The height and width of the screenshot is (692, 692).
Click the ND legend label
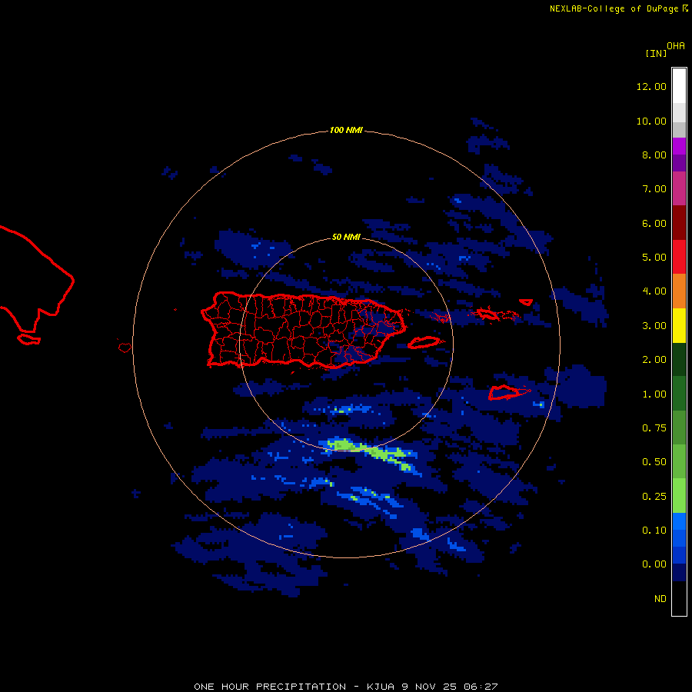click(660, 599)
